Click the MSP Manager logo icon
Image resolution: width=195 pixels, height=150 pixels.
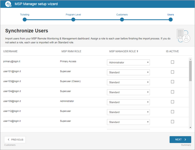click(x=8, y=4)
